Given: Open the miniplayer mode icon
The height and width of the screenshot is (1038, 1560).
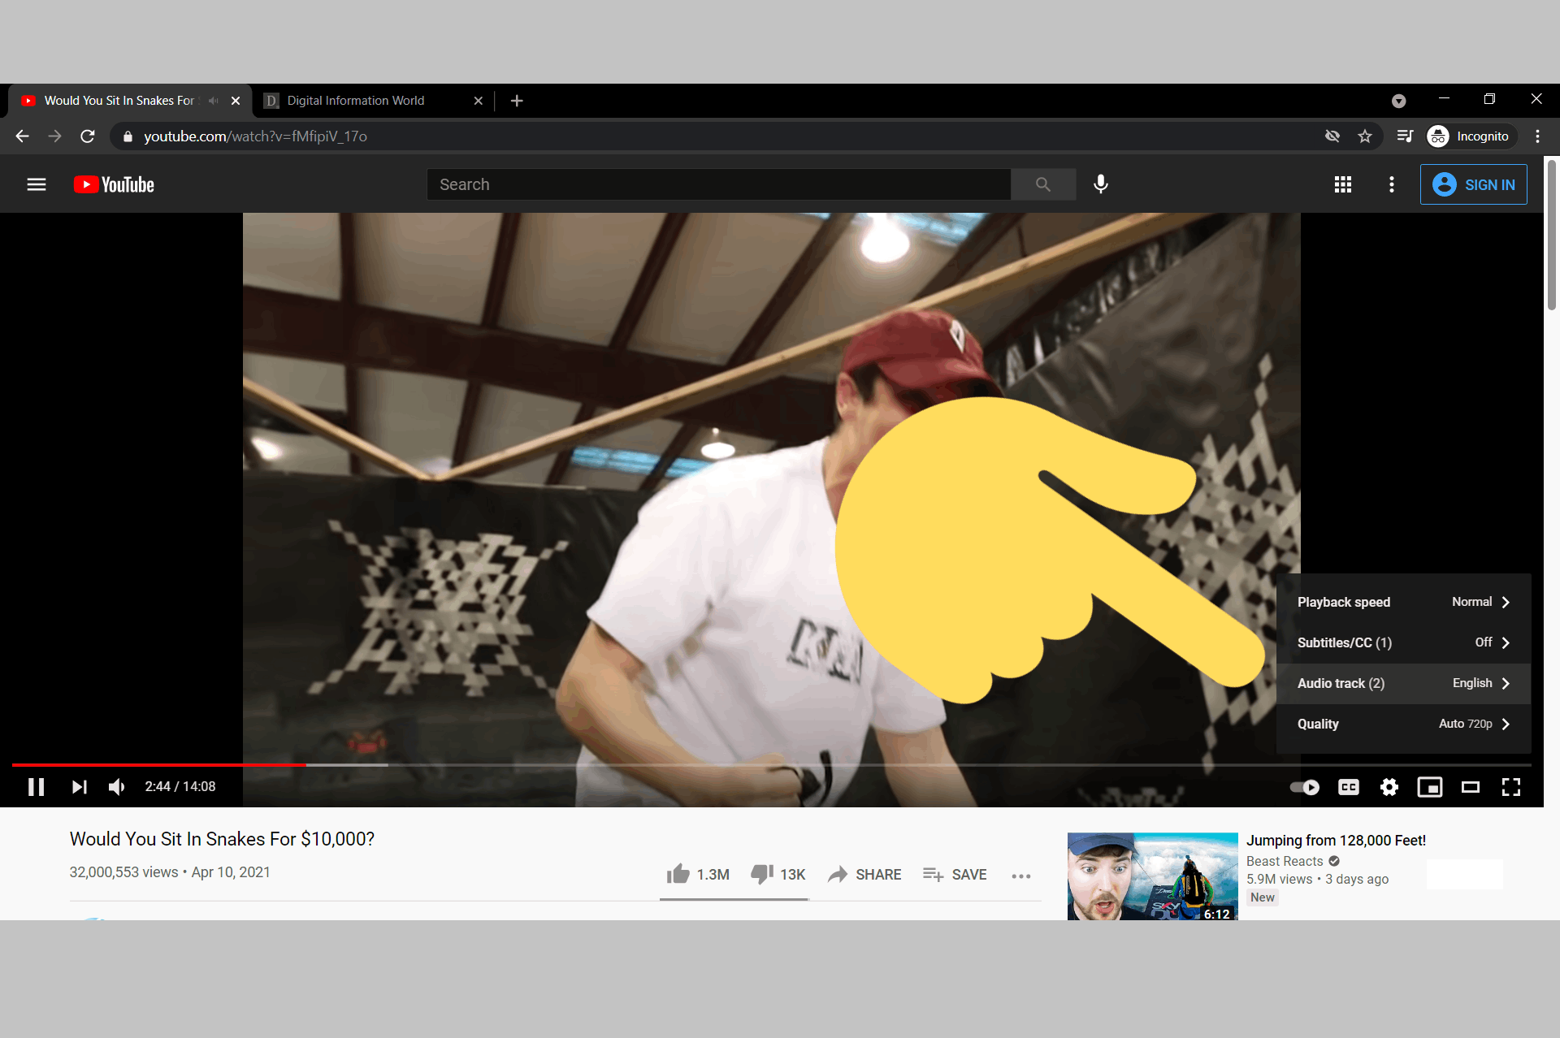Looking at the screenshot, I should coord(1430,786).
